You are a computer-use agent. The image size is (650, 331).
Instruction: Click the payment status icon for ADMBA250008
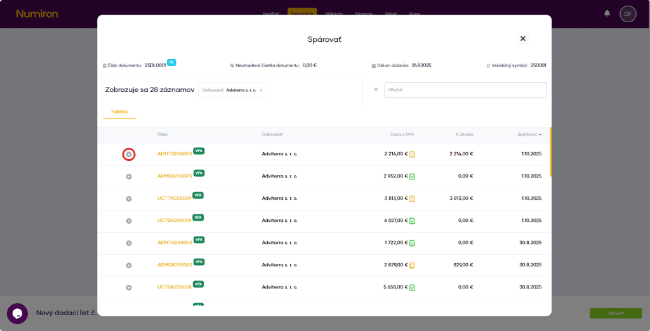(x=412, y=265)
